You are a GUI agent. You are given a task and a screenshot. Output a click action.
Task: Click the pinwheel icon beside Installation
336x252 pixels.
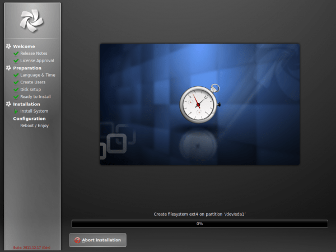click(x=8, y=104)
